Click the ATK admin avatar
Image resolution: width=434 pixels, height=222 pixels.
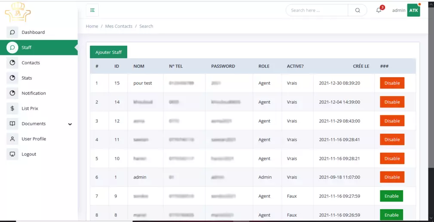click(x=413, y=10)
